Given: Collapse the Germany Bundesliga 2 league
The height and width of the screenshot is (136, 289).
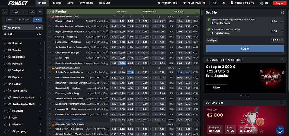Looking at the screenshot, I should click(197, 68).
